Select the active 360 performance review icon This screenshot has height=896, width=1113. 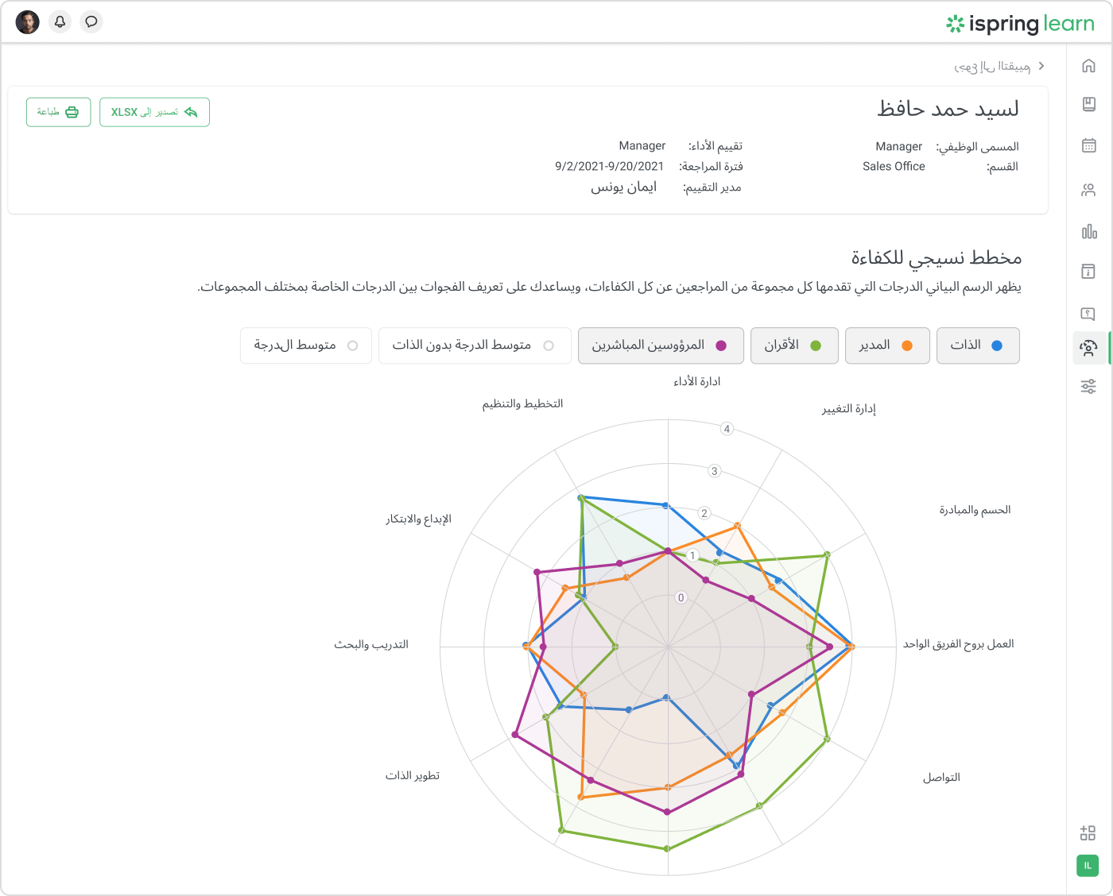[x=1088, y=348]
